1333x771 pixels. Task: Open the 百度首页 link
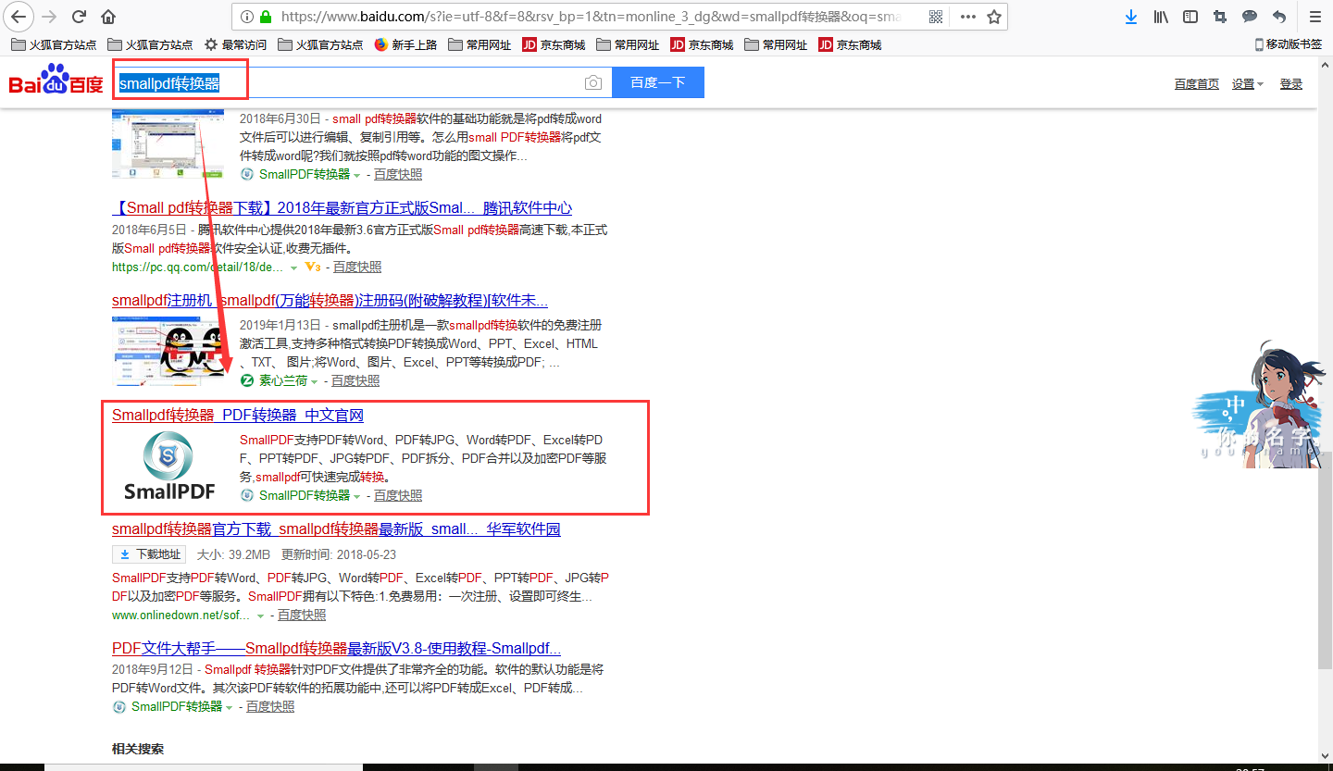1197,84
